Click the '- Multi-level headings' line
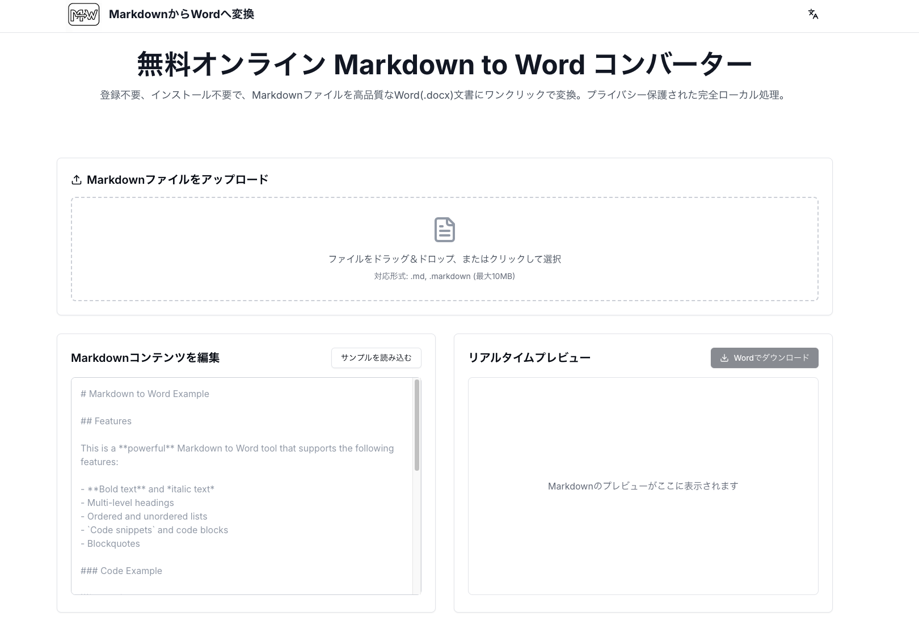Screen dimensions: 919x633 127,503
